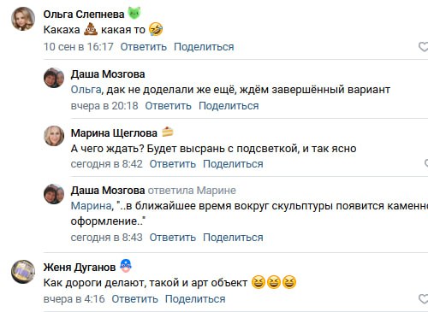Click 'ответила Марине' reply reference
428x312 pixels.
pos(192,191)
